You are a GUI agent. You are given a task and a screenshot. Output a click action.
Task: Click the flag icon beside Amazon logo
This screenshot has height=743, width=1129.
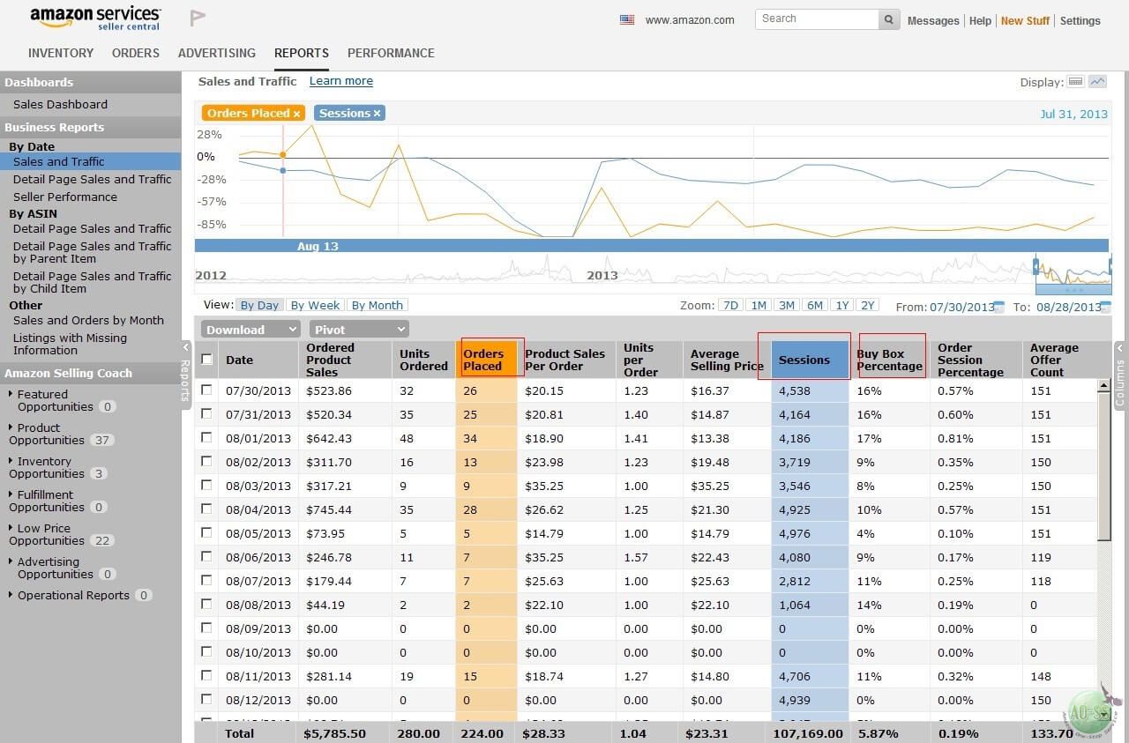click(197, 18)
